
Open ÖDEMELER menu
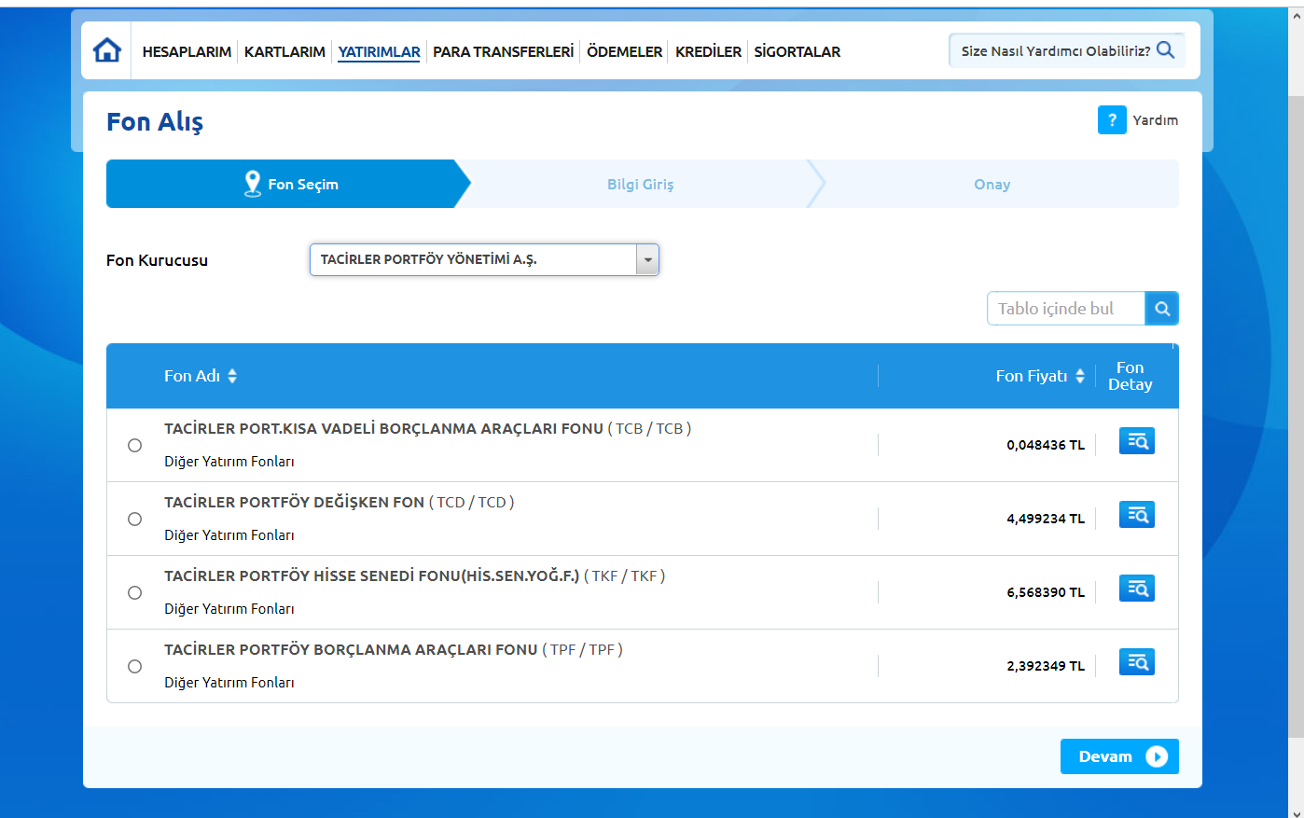(625, 52)
